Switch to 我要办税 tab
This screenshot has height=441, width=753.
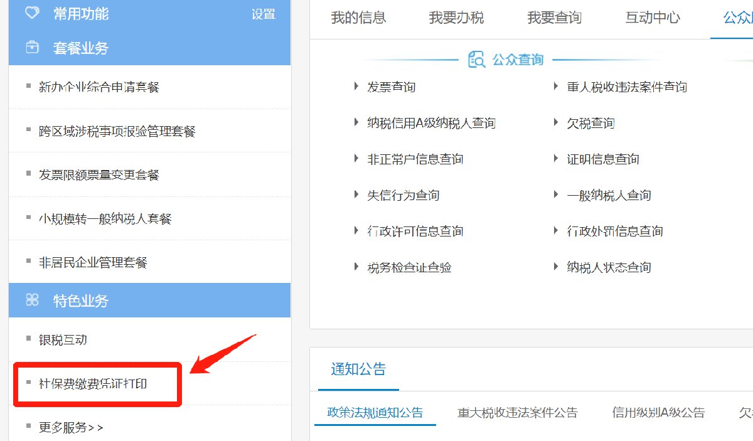pyautogui.click(x=456, y=18)
